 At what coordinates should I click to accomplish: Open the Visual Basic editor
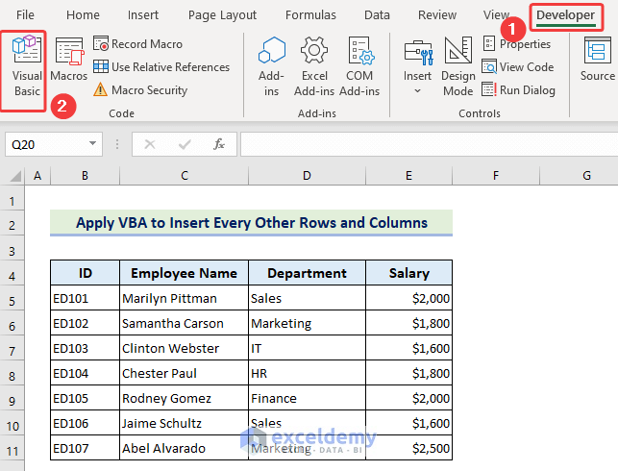[x=26, y=69]
